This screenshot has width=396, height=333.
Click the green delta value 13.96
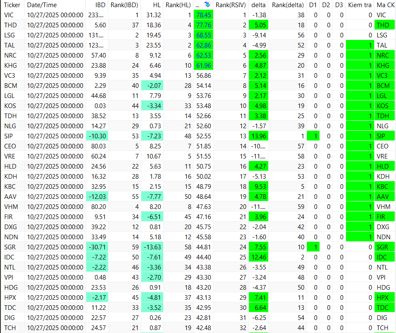click(x=259, y=136)
